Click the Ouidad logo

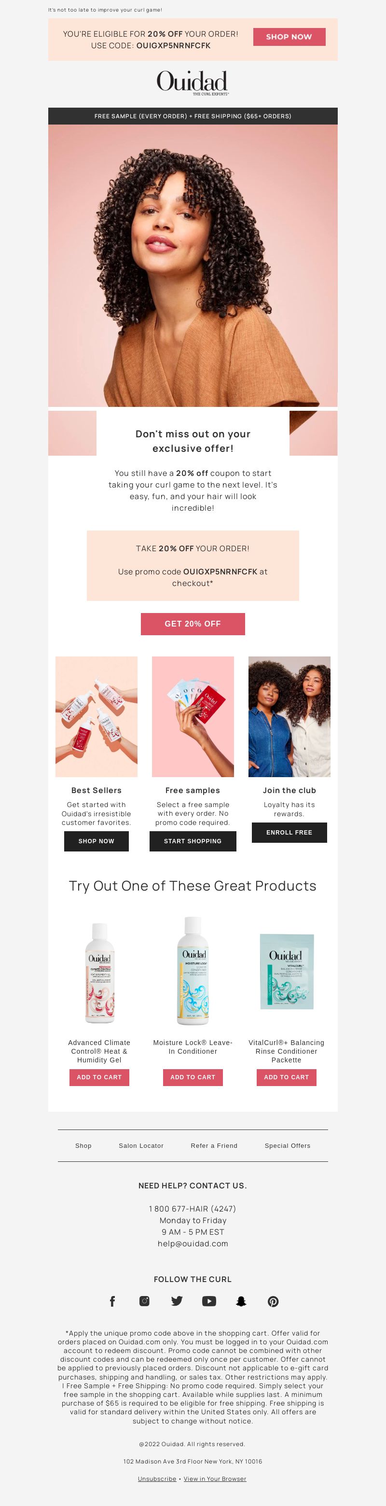click(193, 83)
